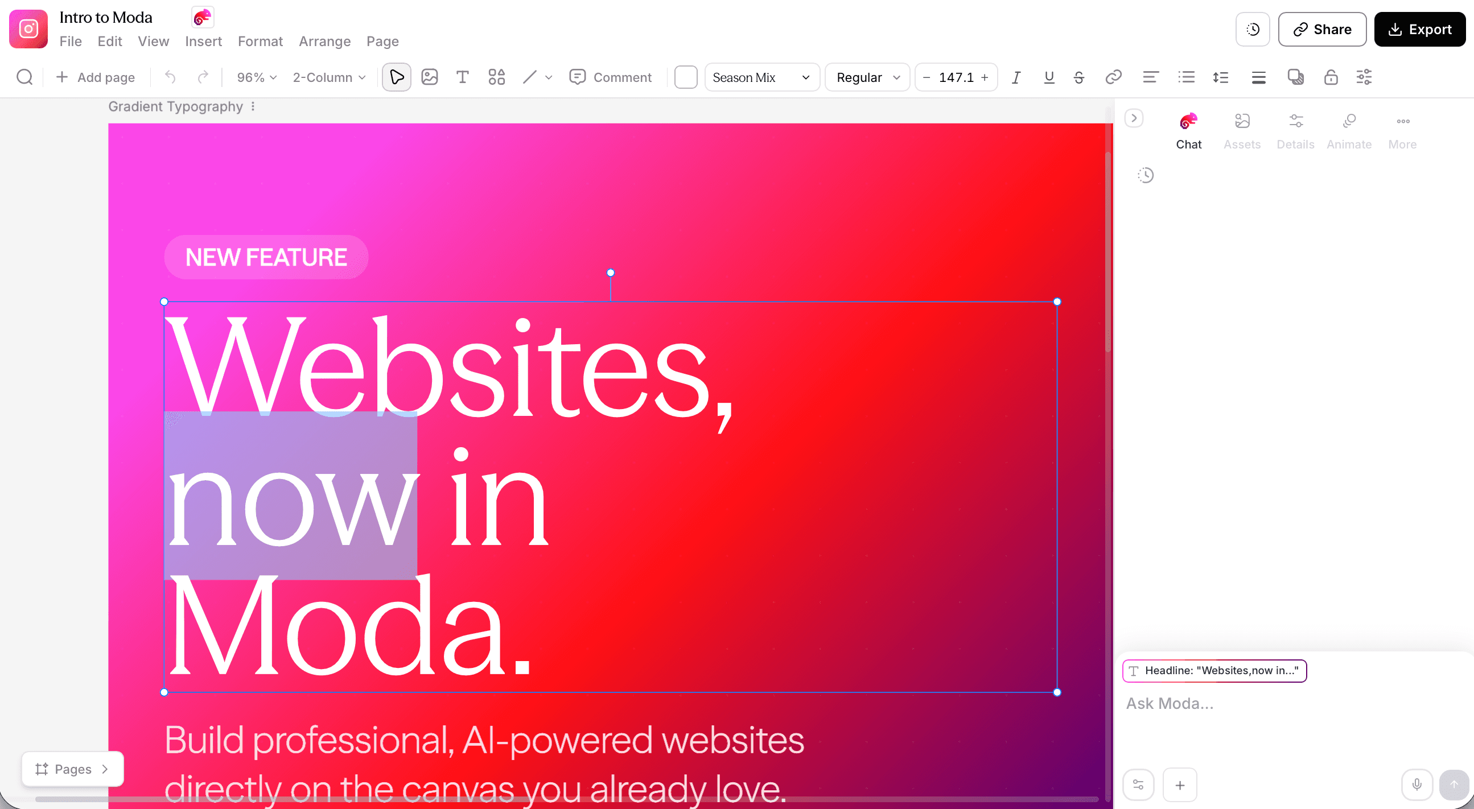Switch to the Details tab
The width and height of the screenshot is (1474, 809).
point(1295,131)
